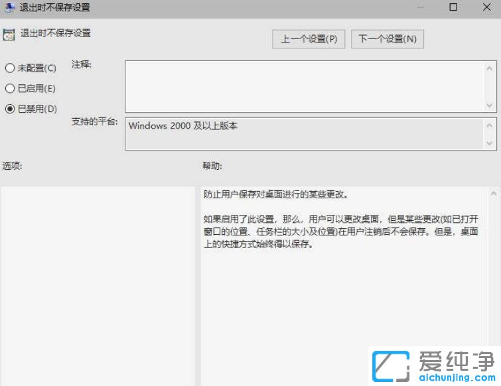Click the 注释 box scroll down arrow
The height and width of the screenshot is (386, 501).
(489, 105)
